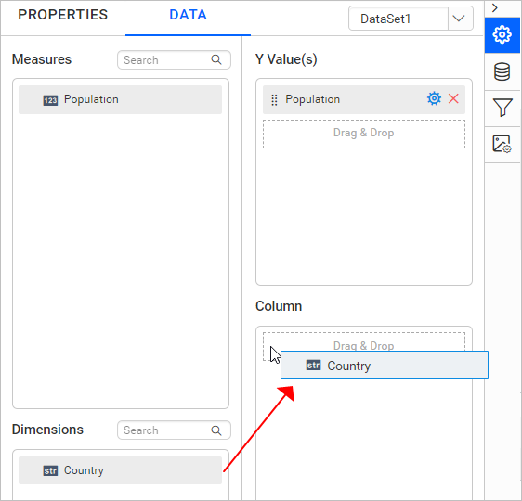Viewport: 522px width, 501px height.
Task: Switch to the PROPERTIES tab
Action: coord(63,15)
